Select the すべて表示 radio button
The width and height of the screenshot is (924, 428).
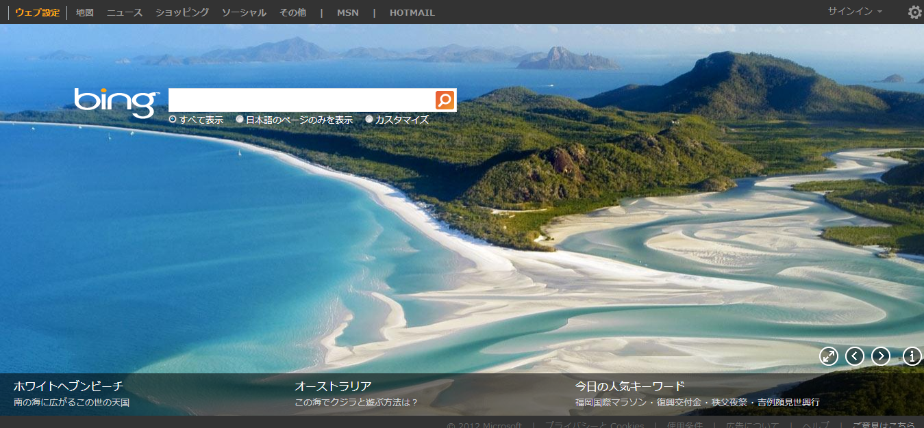(173, 120)
